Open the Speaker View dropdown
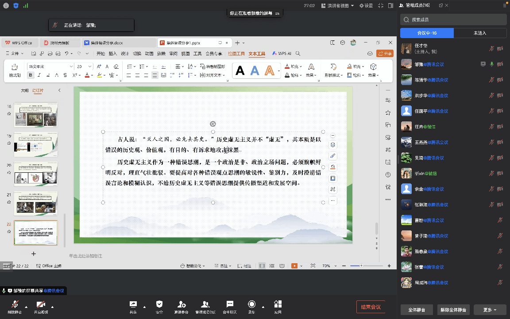 click(x=340, y=6)
